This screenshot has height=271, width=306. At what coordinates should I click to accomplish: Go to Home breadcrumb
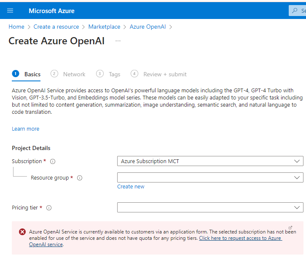click(x=16, y=27)
